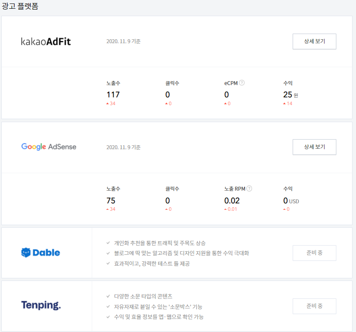The height and width of the screenshot is (332, 356).
Task: Click AdSense 수익 value 0 USD
Action: click(291, 201)
